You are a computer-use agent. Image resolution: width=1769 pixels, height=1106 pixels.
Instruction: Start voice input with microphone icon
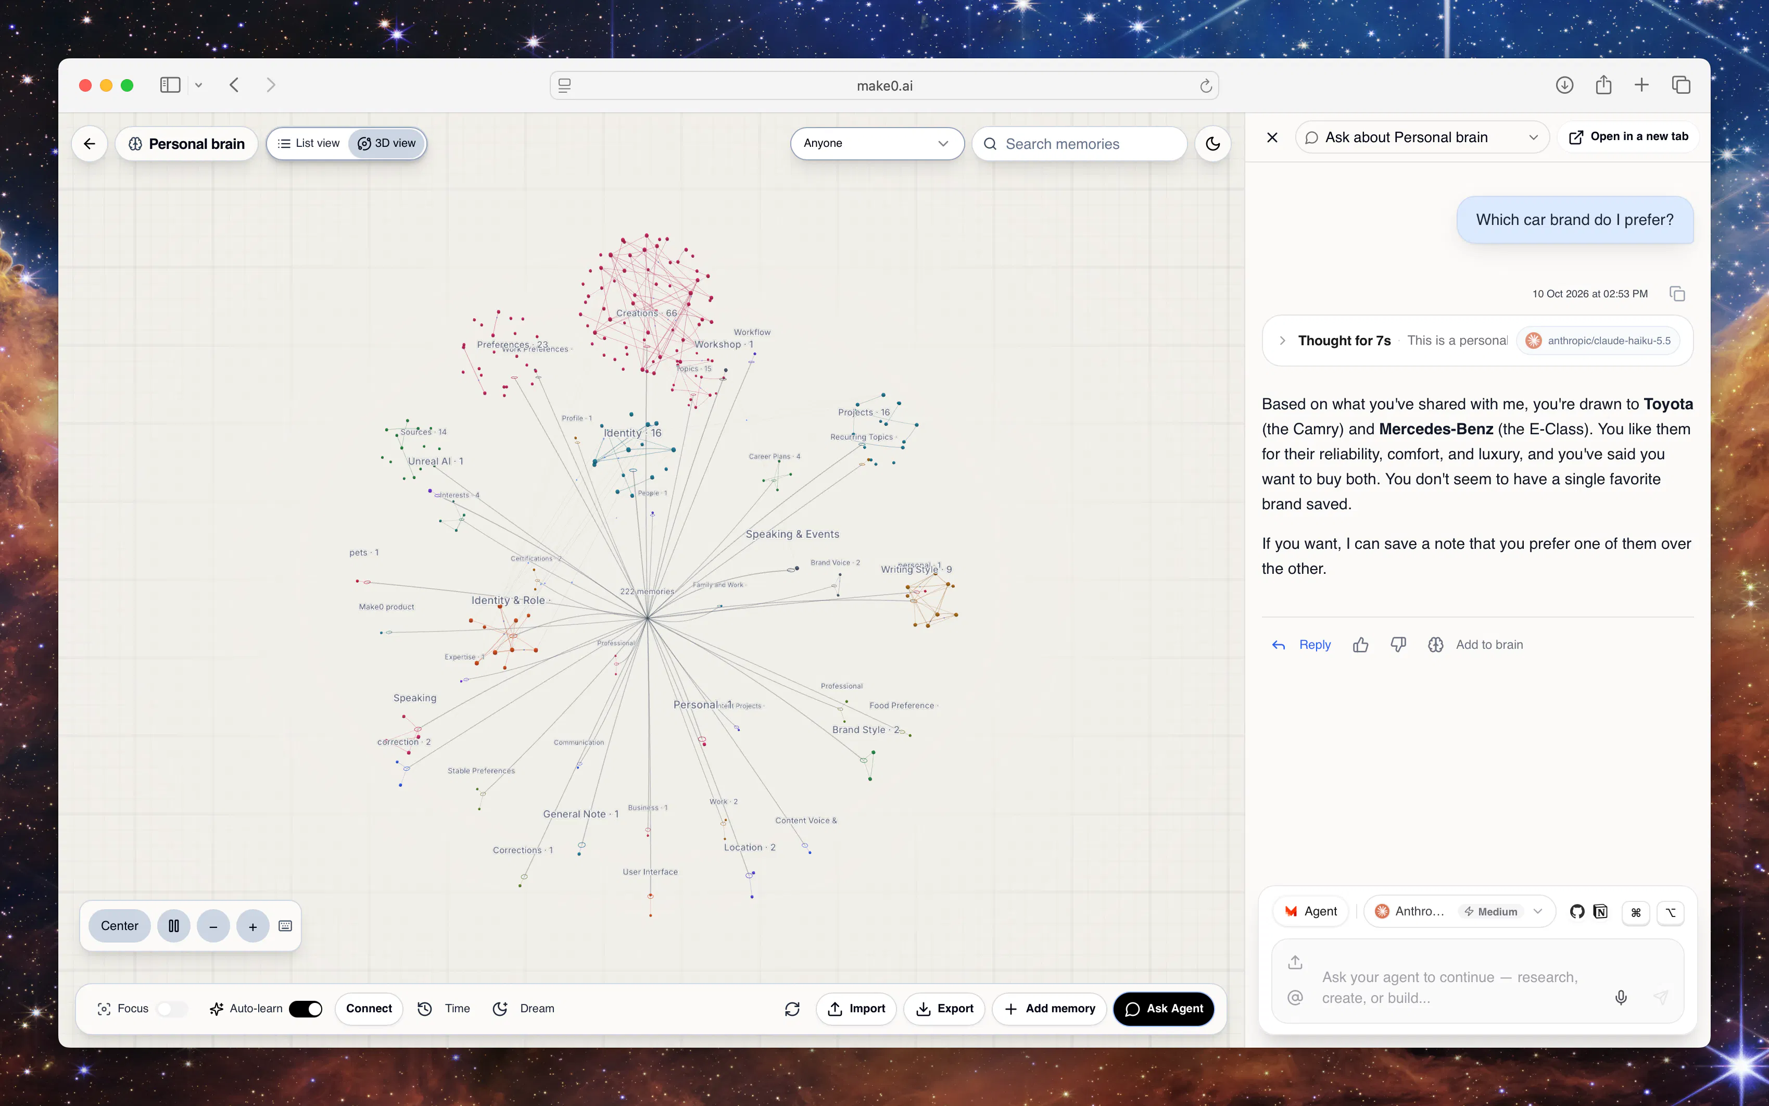pos(1621,998)
